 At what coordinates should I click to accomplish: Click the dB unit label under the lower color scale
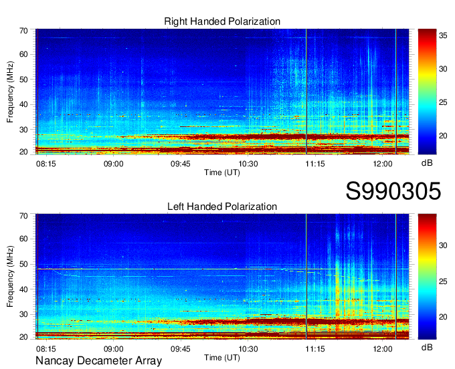427,348
